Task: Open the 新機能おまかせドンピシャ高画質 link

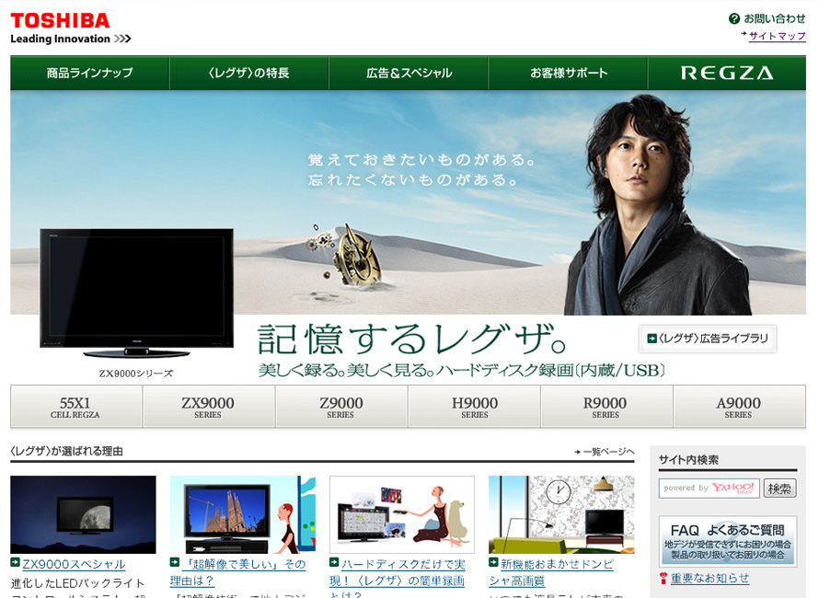Action: [551, 572]
